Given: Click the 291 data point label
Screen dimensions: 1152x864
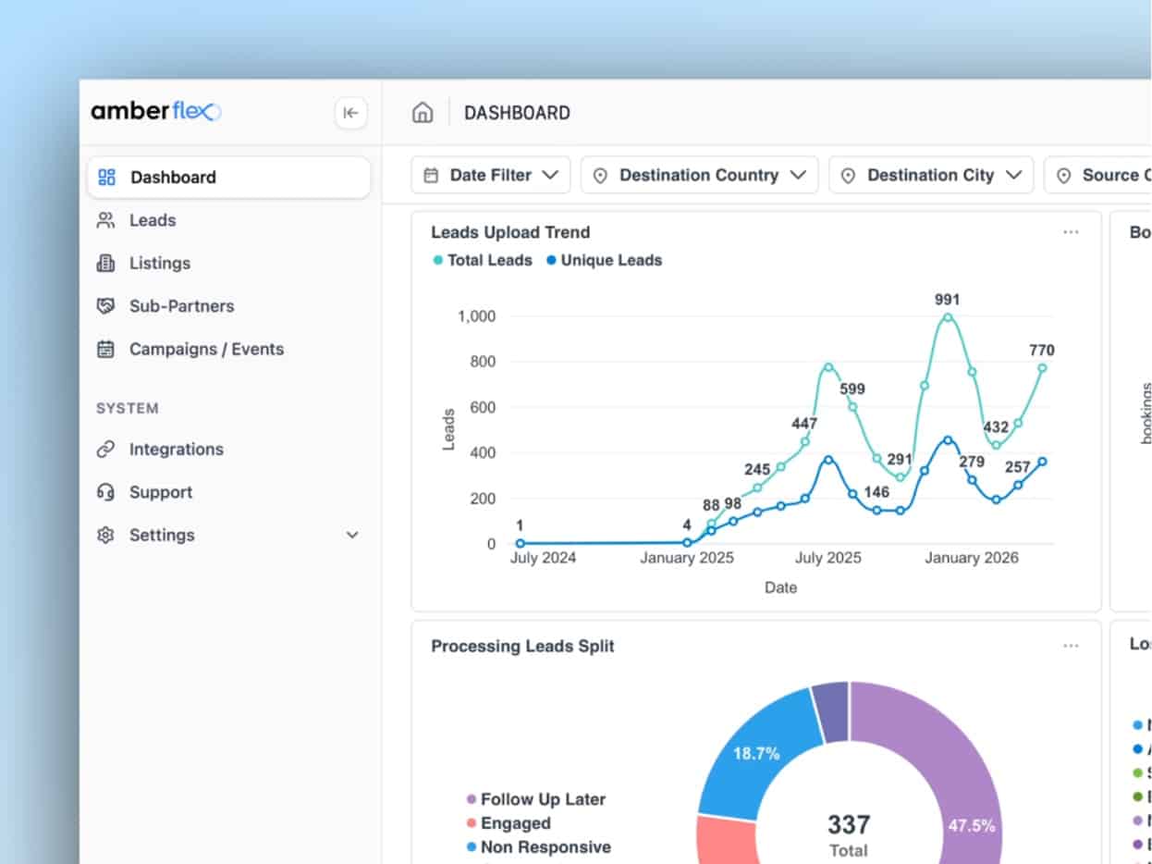Looking at the screenshot, I should 900,459.
